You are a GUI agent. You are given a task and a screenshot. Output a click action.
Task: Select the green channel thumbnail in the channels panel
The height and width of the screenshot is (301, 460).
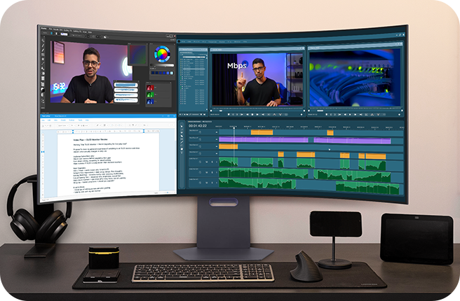(x=149, y=96)
